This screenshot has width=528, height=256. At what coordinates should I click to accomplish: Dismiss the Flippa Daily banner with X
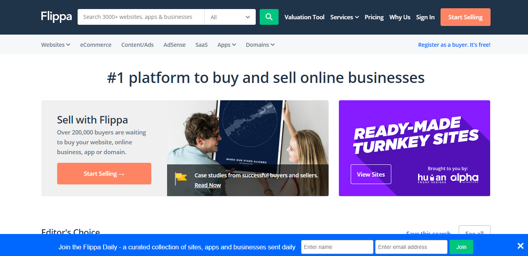(521, 246)
